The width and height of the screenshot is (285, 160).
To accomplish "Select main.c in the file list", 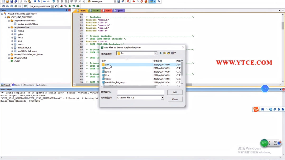I will [108, 79].
